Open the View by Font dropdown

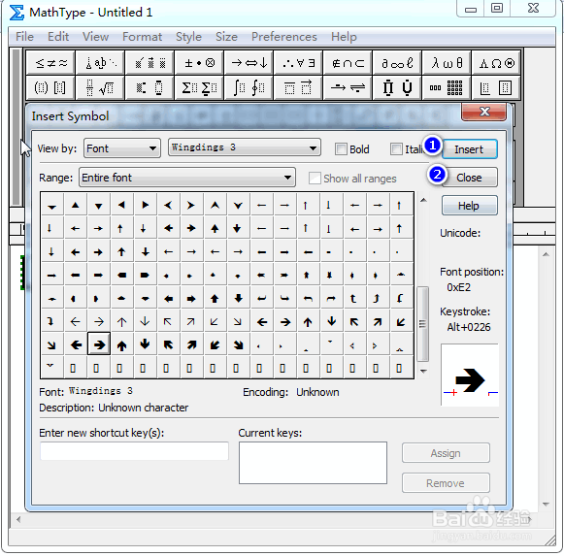point(122,148)
